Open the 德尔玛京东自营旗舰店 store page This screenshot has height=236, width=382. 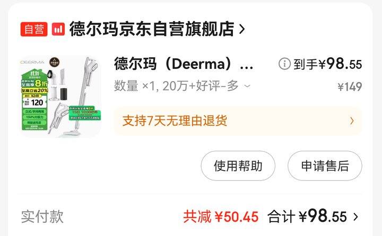tap(152, 29)
